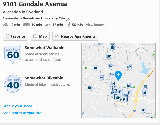Open the About your score link
Screen dimensions: 160x125
point(18,106)
